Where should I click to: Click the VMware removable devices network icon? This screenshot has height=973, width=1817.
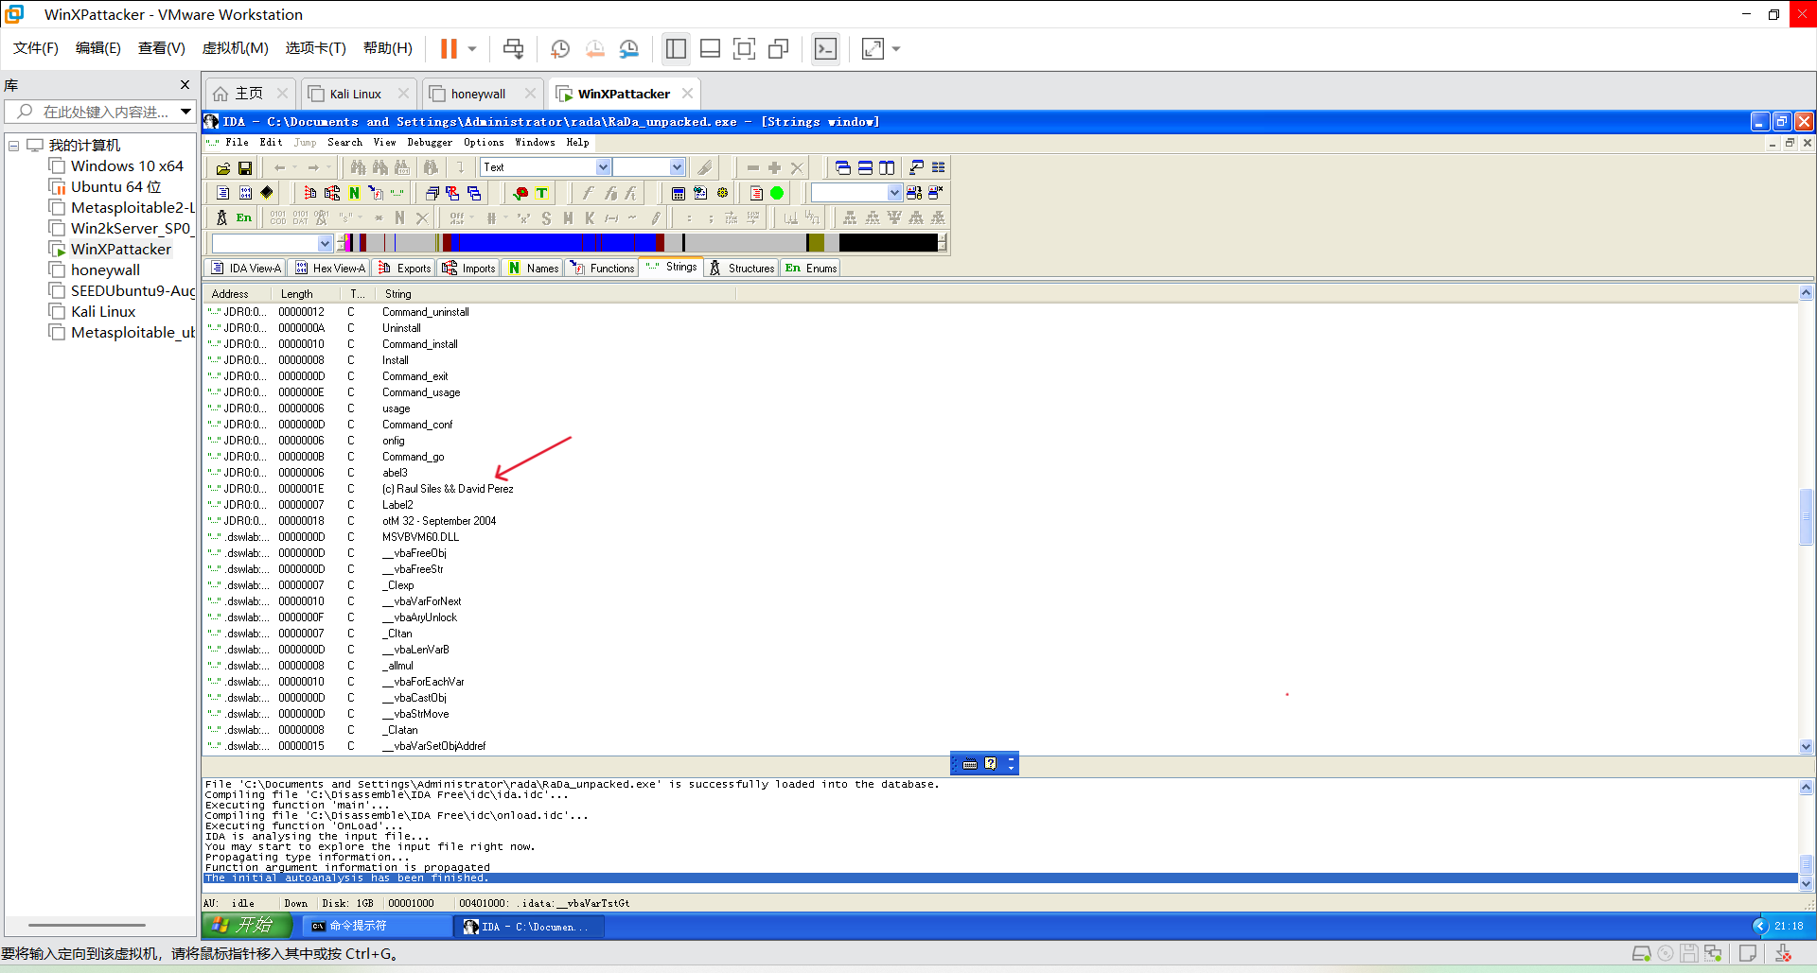point(1713,953)
